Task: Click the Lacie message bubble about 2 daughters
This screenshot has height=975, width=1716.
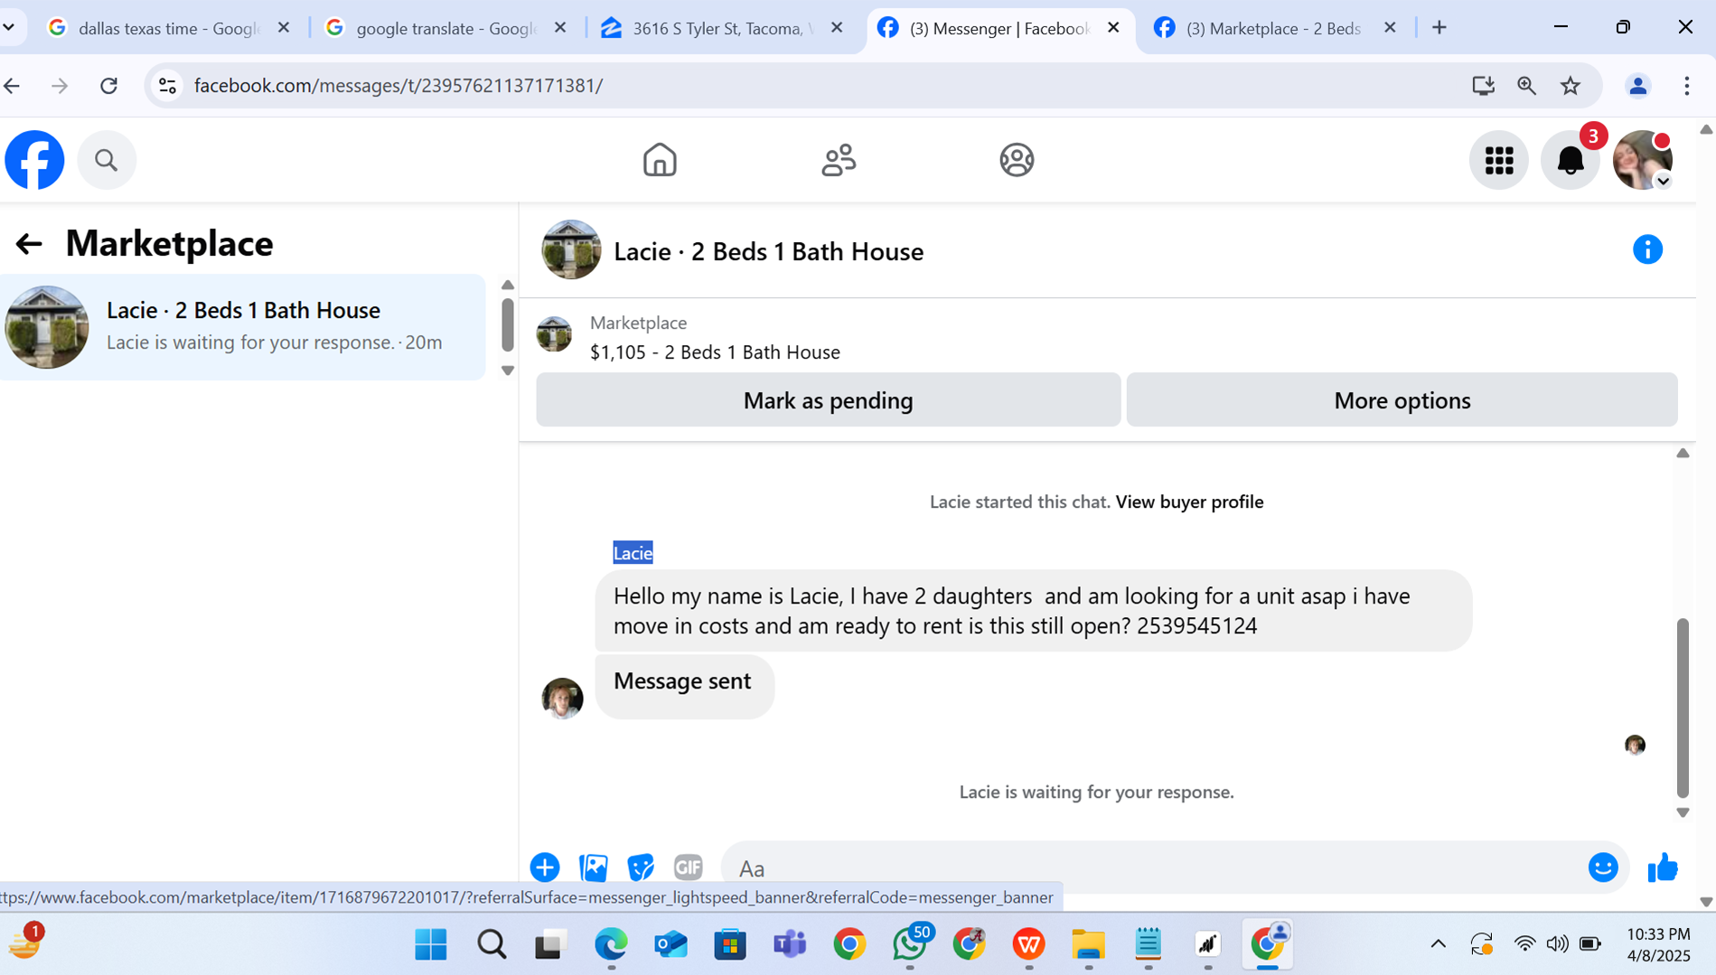Action: [x=1033, y=611]
